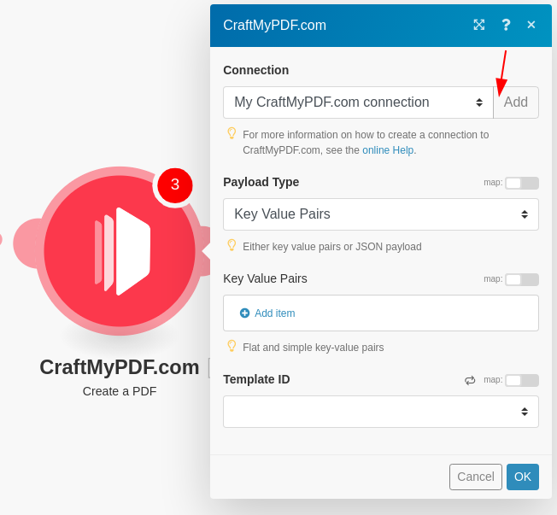
Task: Confirm with the blue OK button
Action: 523,477
